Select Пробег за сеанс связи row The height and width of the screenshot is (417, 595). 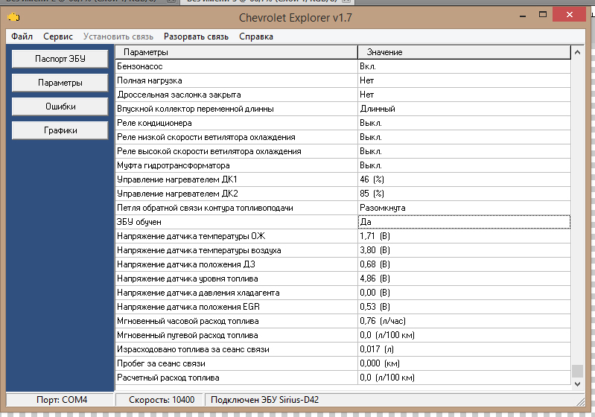pyautogui.click(x=343, y=363)
